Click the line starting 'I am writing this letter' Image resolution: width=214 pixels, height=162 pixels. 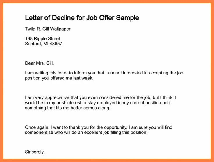point(104,73)
